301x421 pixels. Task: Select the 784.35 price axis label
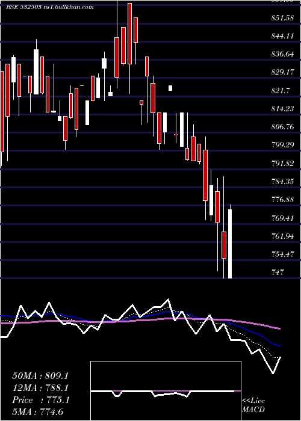pyautogui.click(x=282, y=182)
